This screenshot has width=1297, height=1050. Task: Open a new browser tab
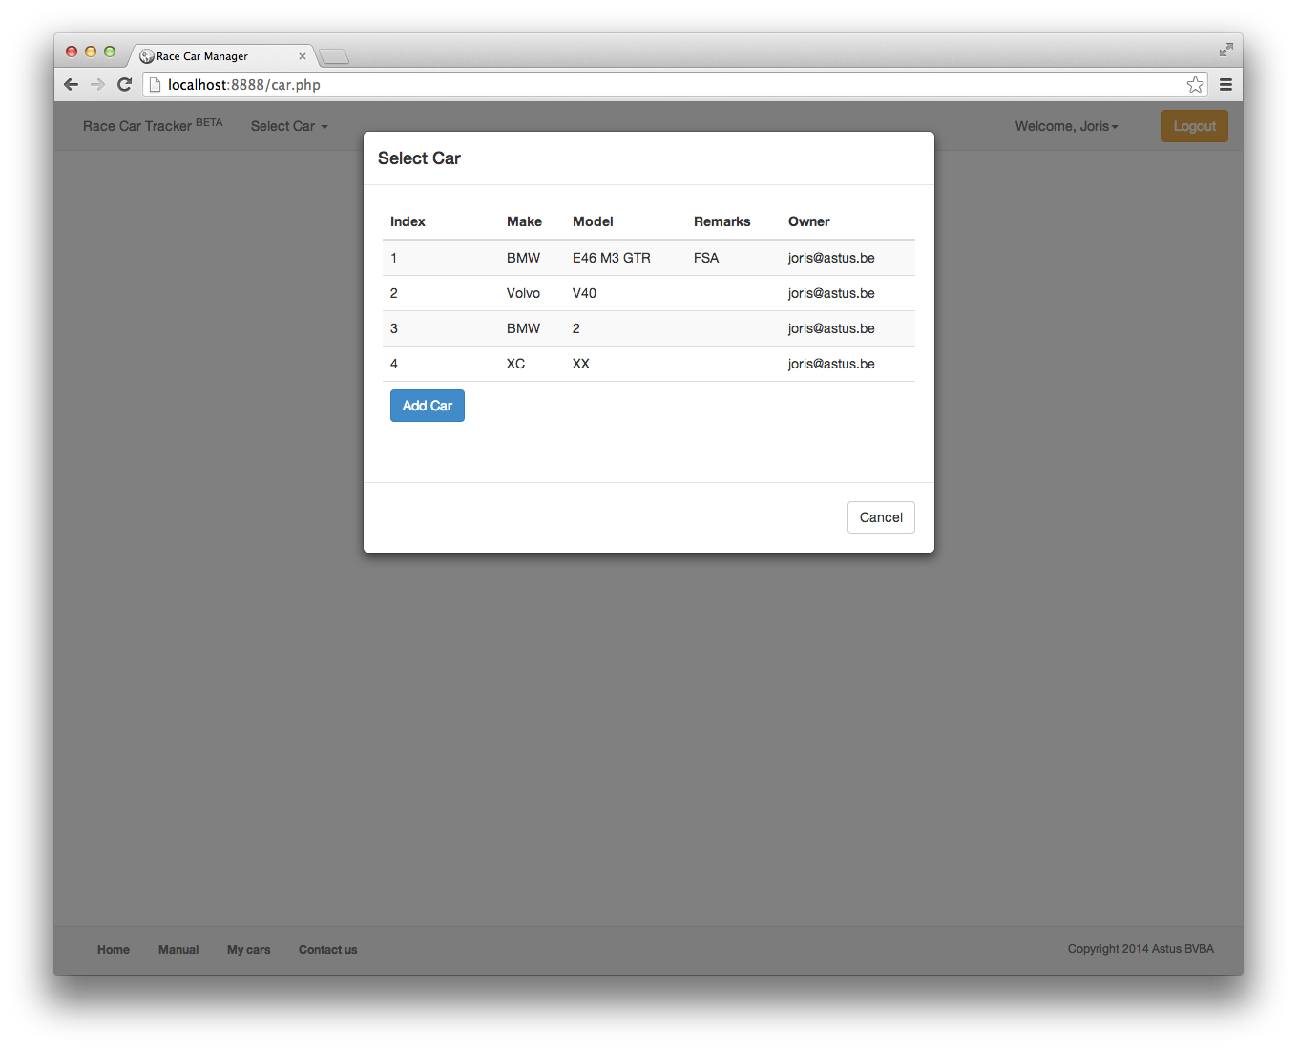point(334,57)
